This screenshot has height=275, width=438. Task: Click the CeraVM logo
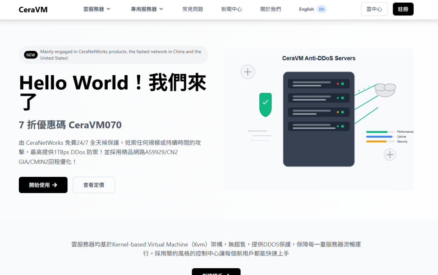(x=33, y=10)
